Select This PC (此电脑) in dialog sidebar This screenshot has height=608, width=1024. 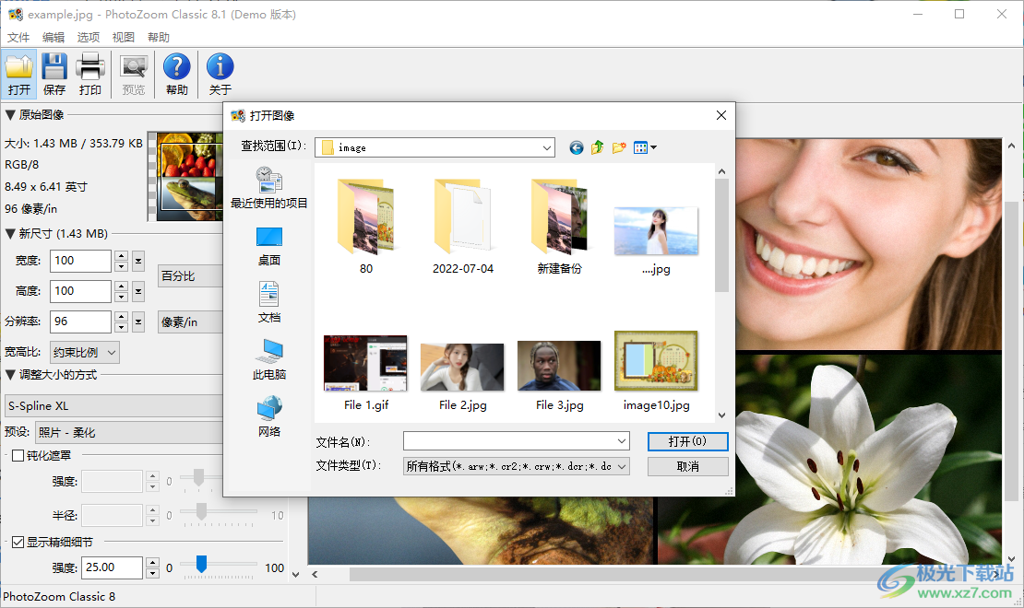pyautogui.click(x=269, y=359)
